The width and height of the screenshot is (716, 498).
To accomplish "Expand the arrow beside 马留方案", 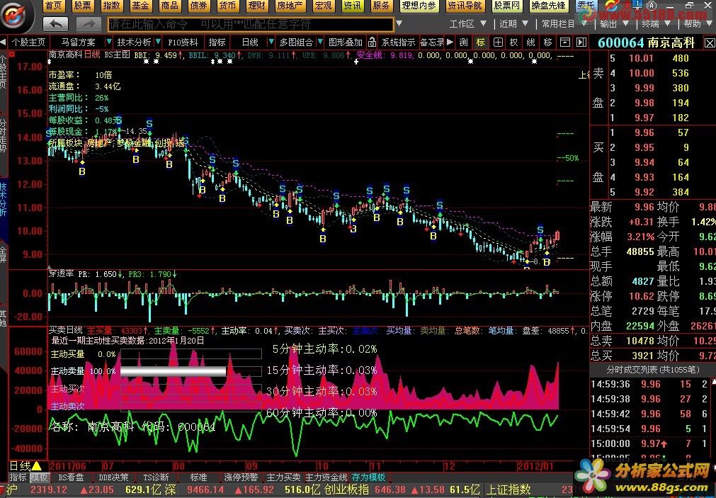I will [x=108, y=42].
